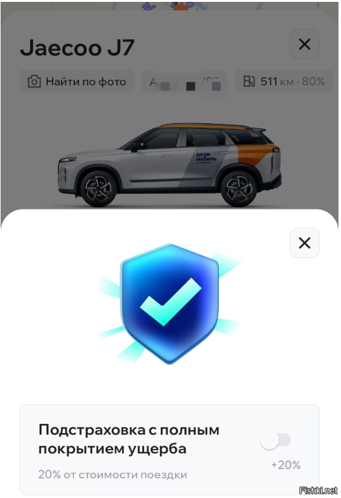Close the Jaecoo J7 car card
341x498 pixels.
(304, 44)
